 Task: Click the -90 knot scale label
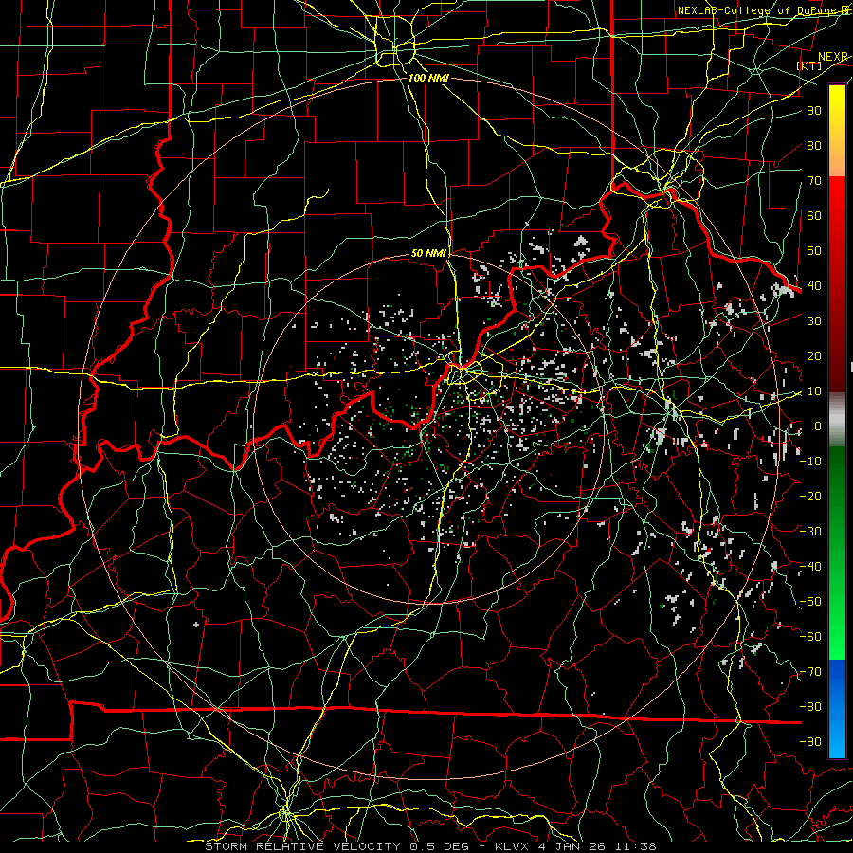coord(810,742)
